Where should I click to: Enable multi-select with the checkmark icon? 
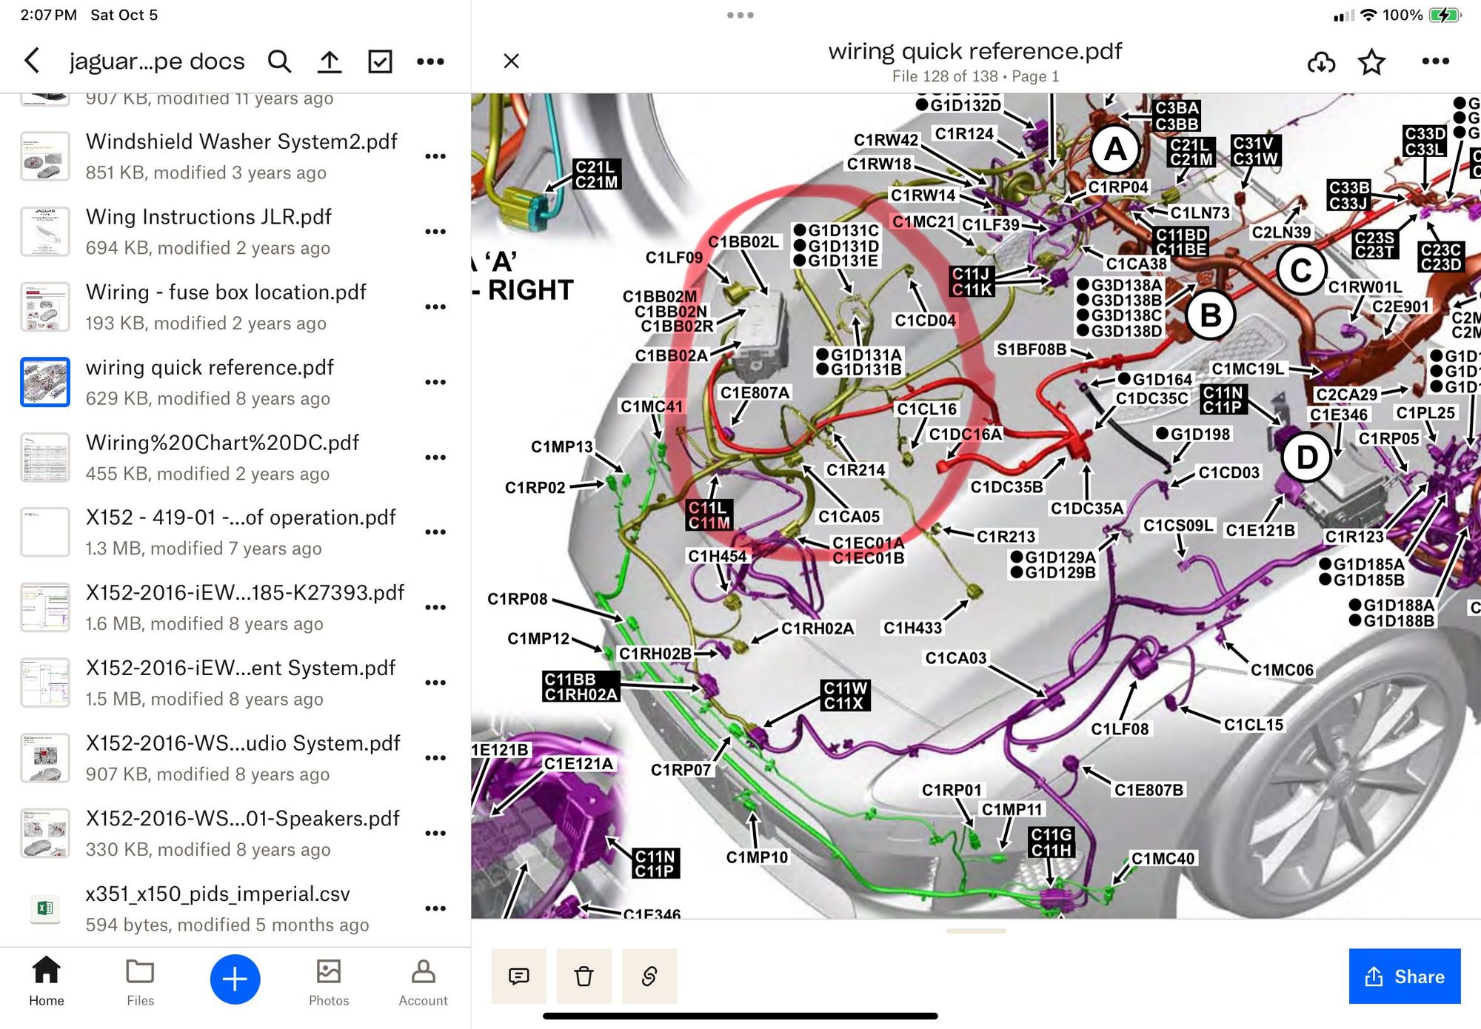point(380,61)
